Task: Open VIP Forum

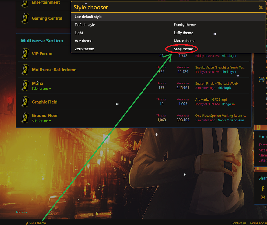Action: pos(42,53)
